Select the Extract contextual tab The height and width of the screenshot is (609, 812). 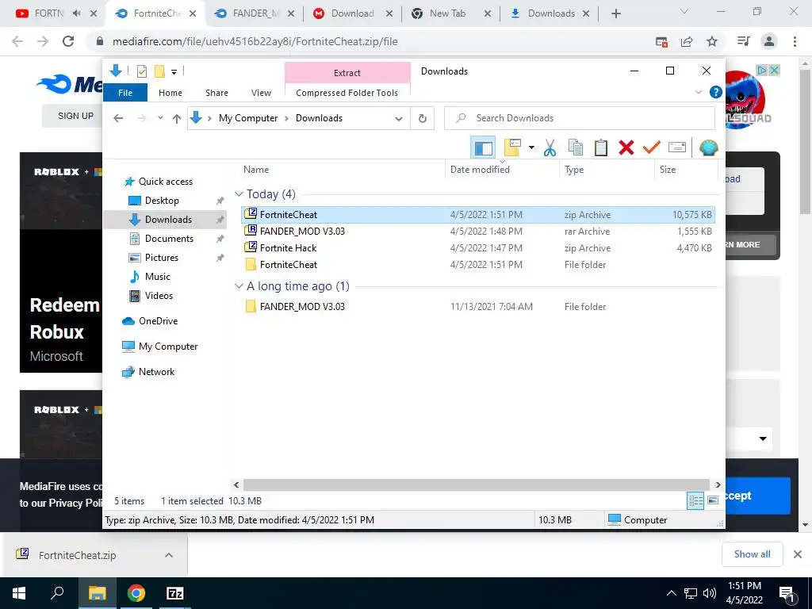pyautogui.click(x=347, y=73)
